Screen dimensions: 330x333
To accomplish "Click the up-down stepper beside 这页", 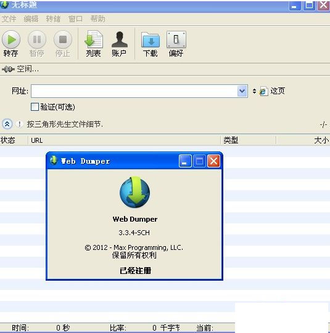I will (x=254, y=91).
